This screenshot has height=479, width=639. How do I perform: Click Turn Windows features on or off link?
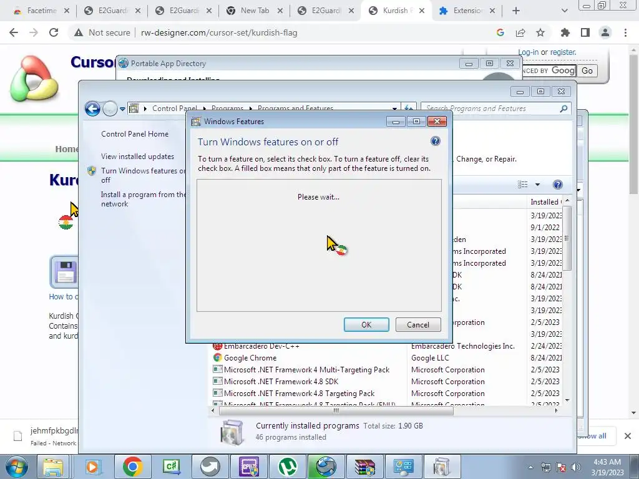tap(143, 175)
